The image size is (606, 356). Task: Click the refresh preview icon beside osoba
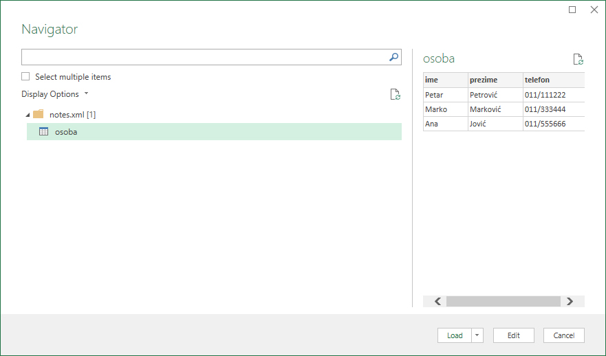pyautogui.click(x=578, y=60)
